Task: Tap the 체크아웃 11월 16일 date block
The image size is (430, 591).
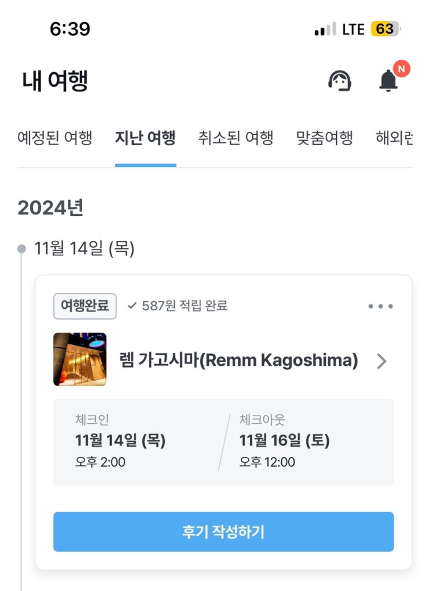Action: (x=284, y=441)
